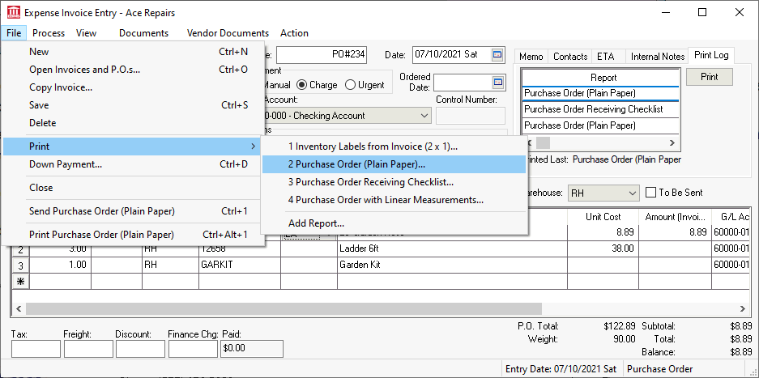Click the Control Number field
759x378 pixels.
[x=471, y=116]
